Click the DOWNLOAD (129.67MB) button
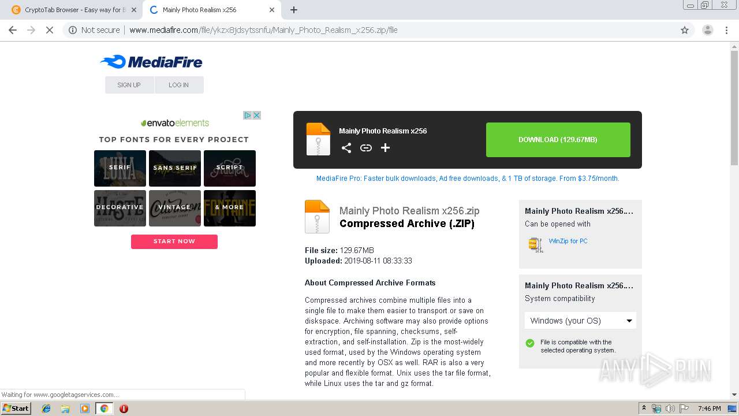739x416 pixels. [558, 140]
